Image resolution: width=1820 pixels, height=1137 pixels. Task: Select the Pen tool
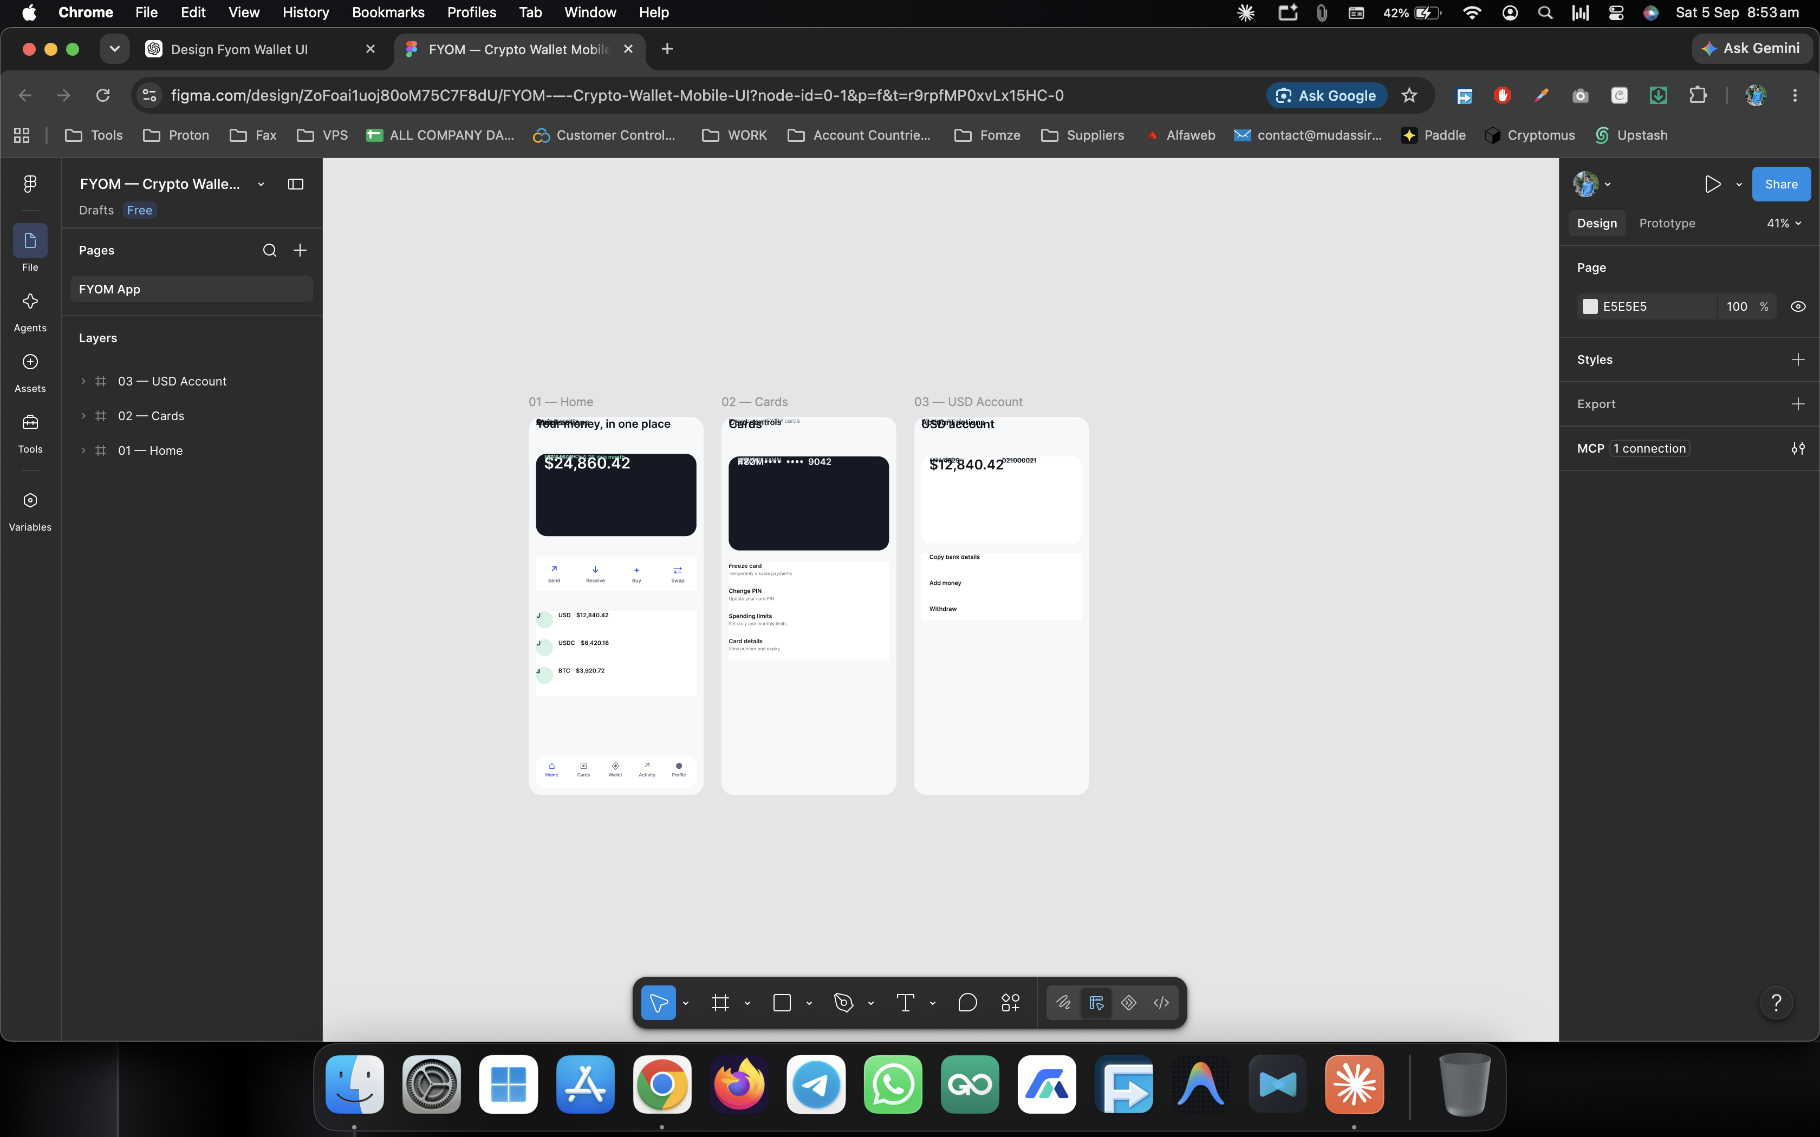844,1002
